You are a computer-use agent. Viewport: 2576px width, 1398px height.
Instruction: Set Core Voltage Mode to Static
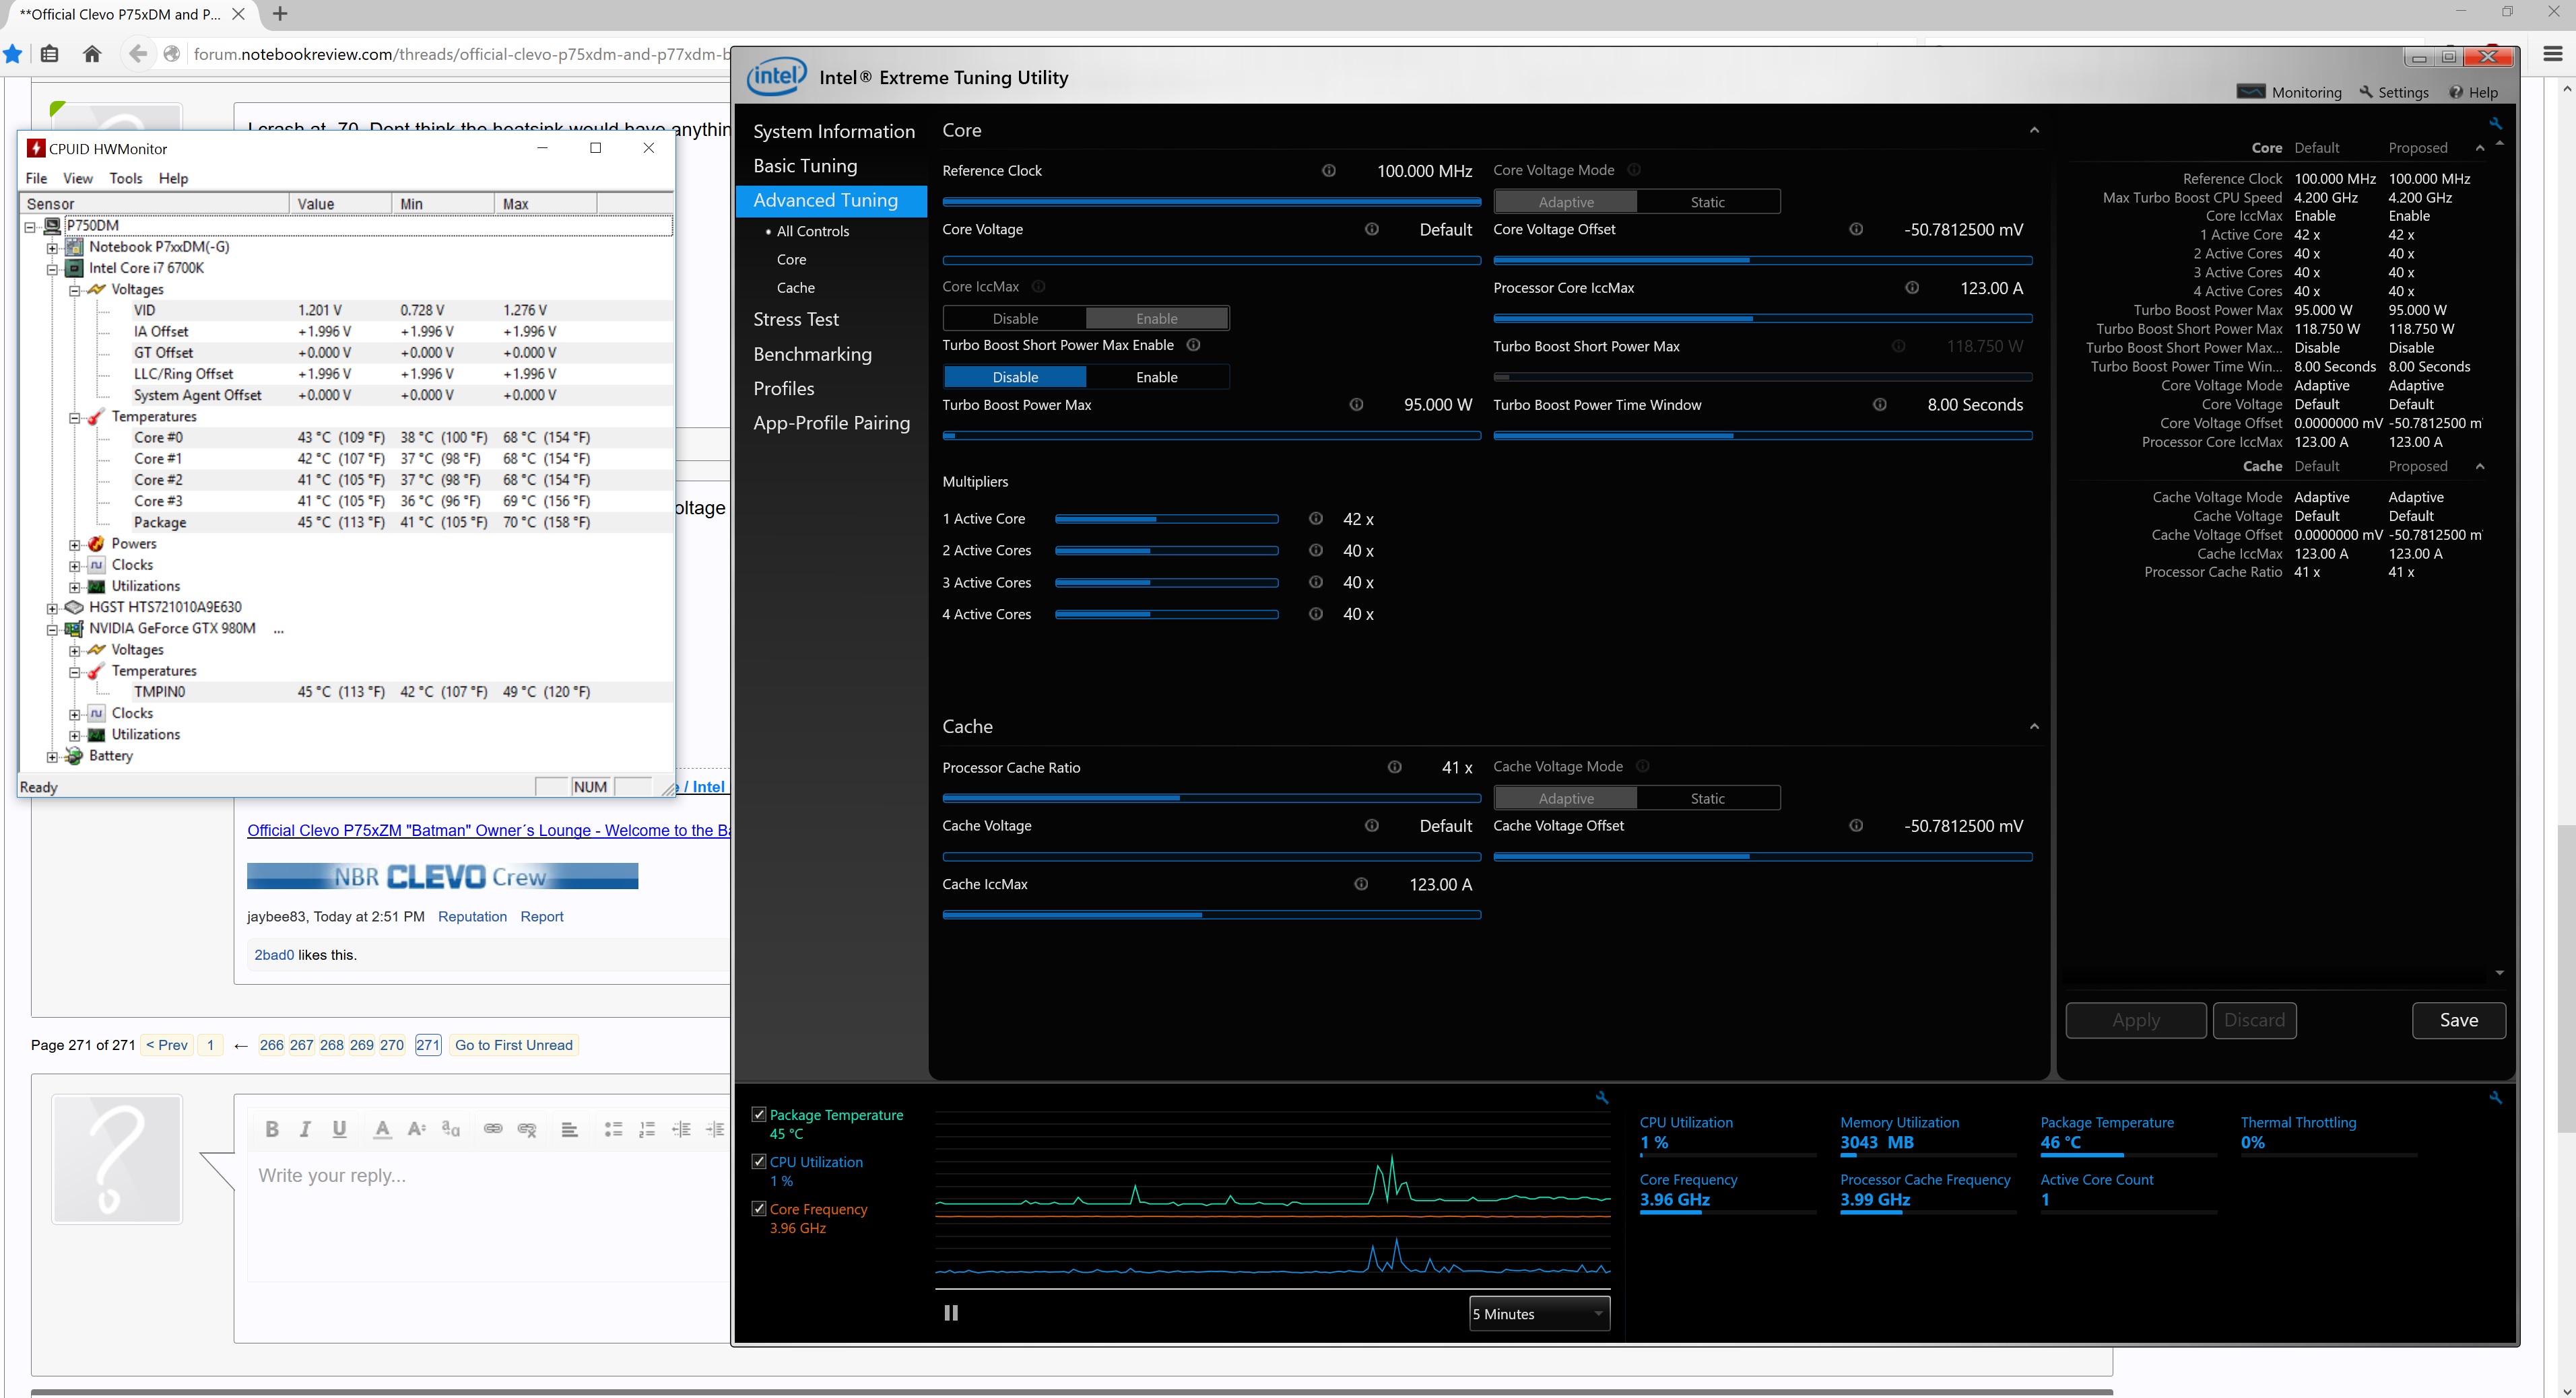[x=1707, y=202]
